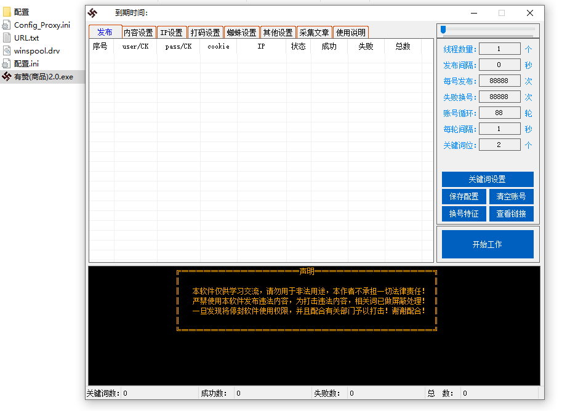Switch to the 采集文章 tab
Screen dimensions: 562x411
pyautogui.click(x=315, y=31)
